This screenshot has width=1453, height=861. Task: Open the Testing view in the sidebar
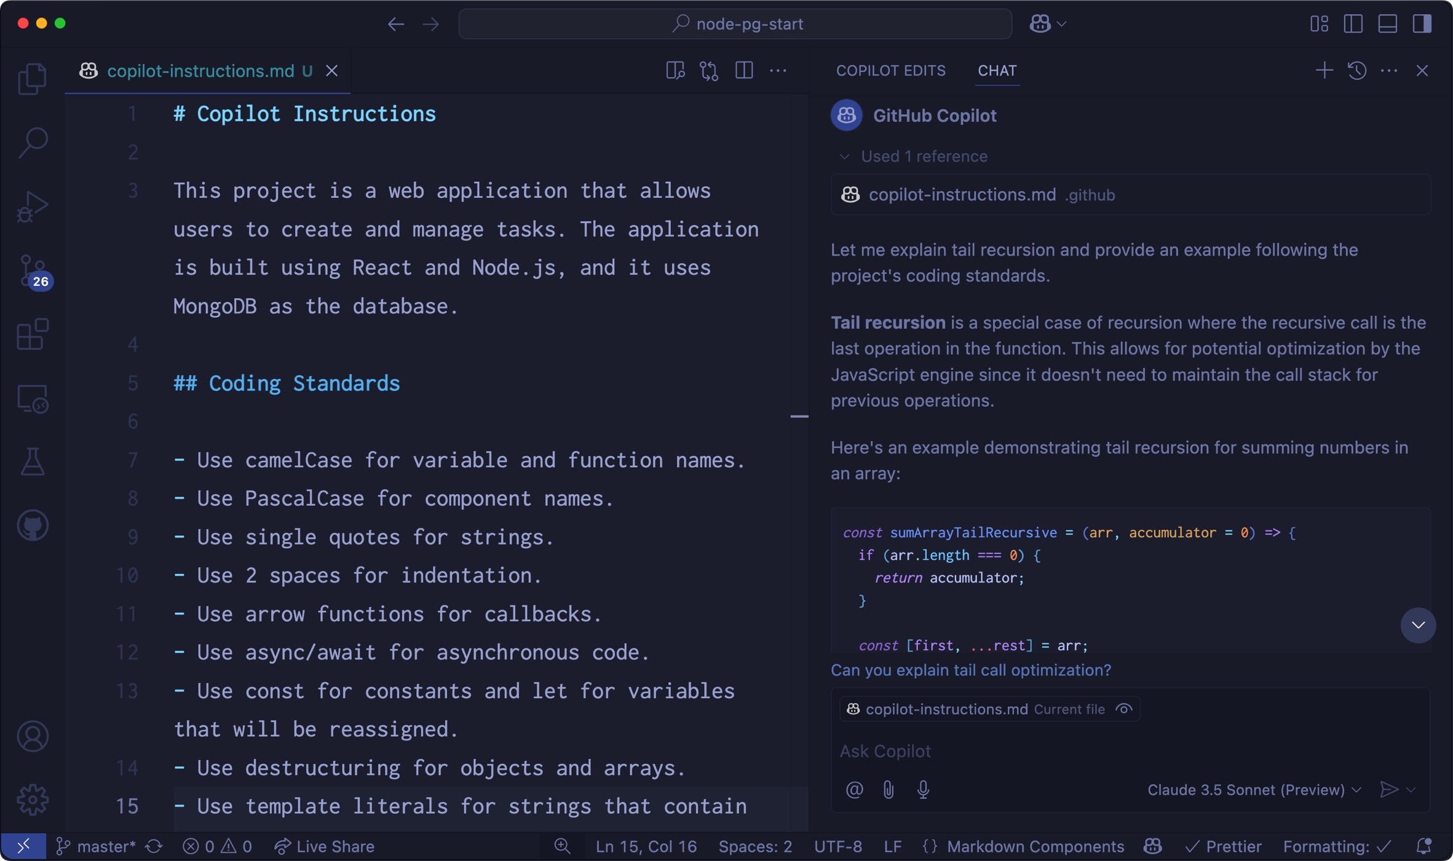[x=32, y=461]
